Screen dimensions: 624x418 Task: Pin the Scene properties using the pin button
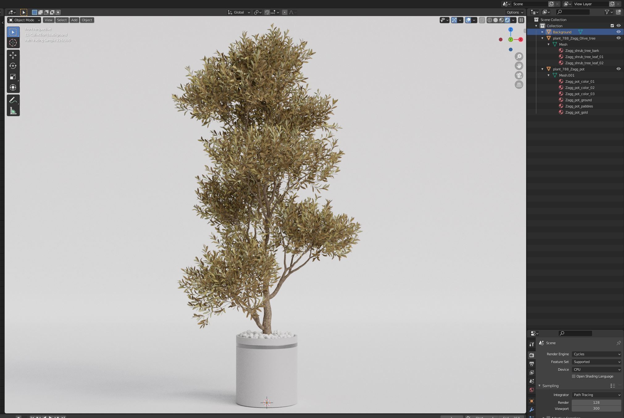tap(619, 343)
